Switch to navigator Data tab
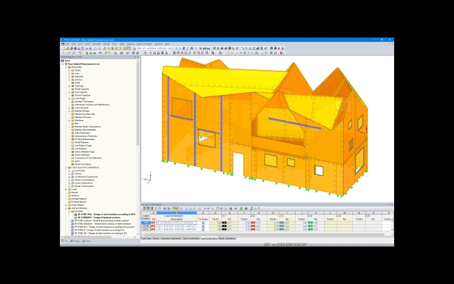Viewport: 454px width, 284px height. (x=65, y=241)
